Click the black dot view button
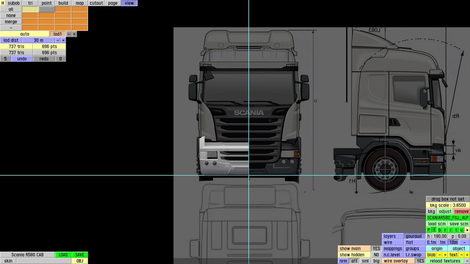 467,230
